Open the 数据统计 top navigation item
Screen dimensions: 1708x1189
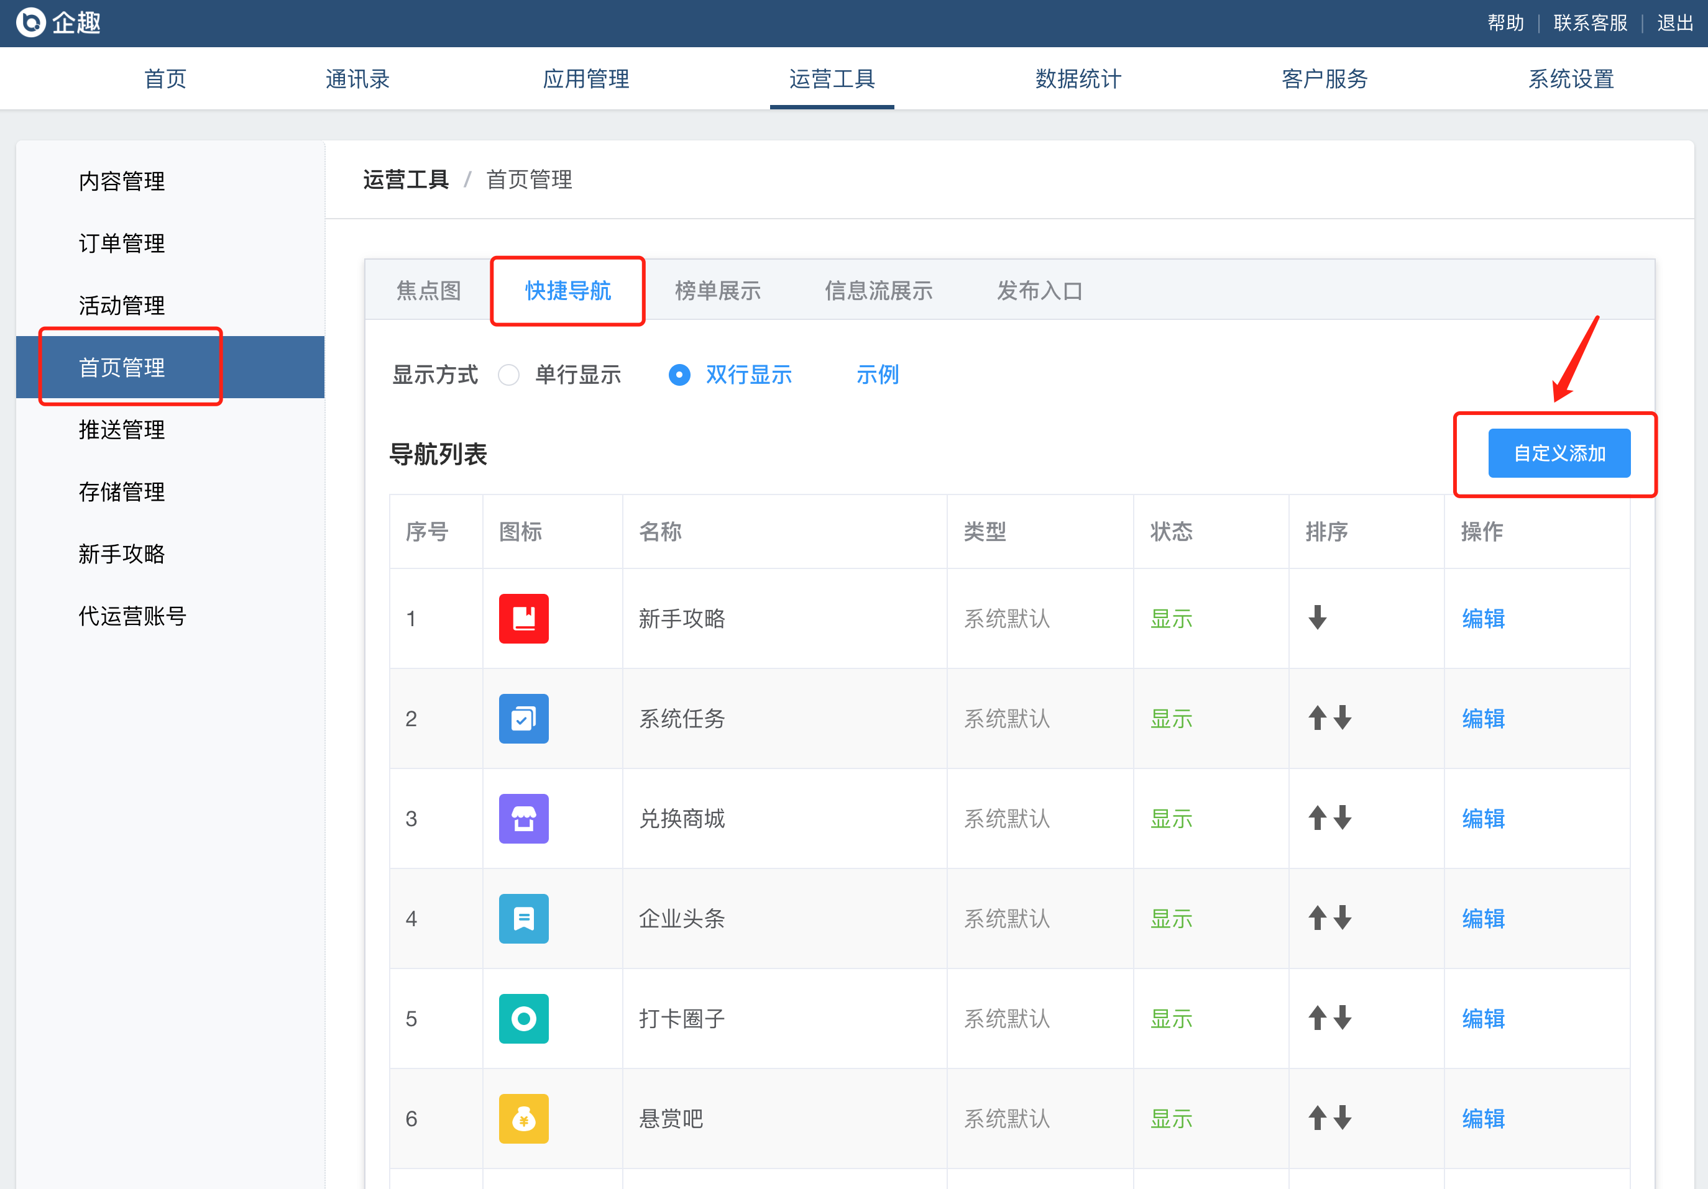click(x=1078, y=79)
